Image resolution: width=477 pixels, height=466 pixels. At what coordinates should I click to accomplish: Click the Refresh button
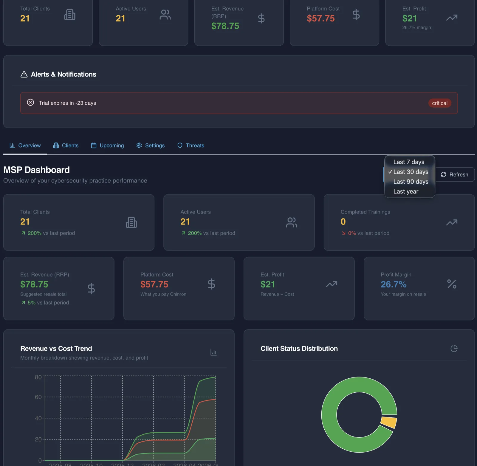[x=455, y=174]
